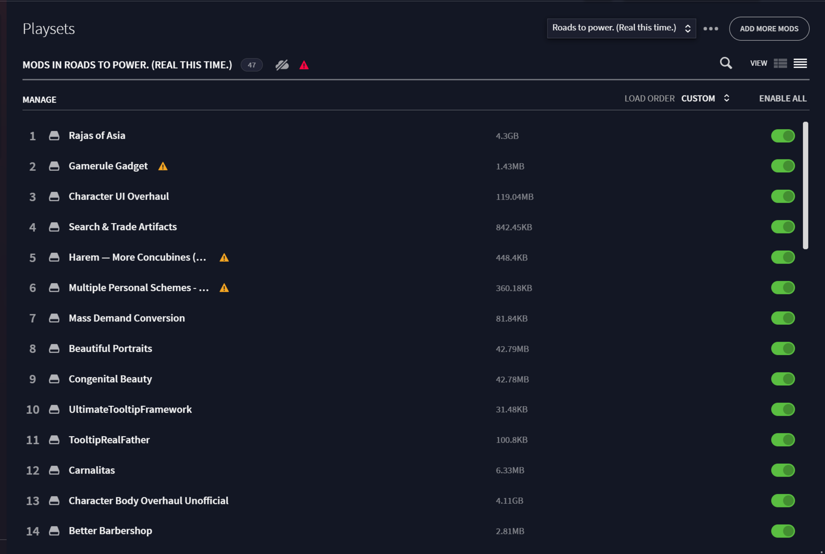Disable the Better Barbershop mod
The height and width of the screenshot is (554, 825).
[x=782, y=531]
